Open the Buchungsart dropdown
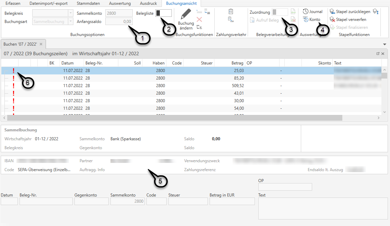This screenshot has height=226, width=390. click(x=71, y=22)
